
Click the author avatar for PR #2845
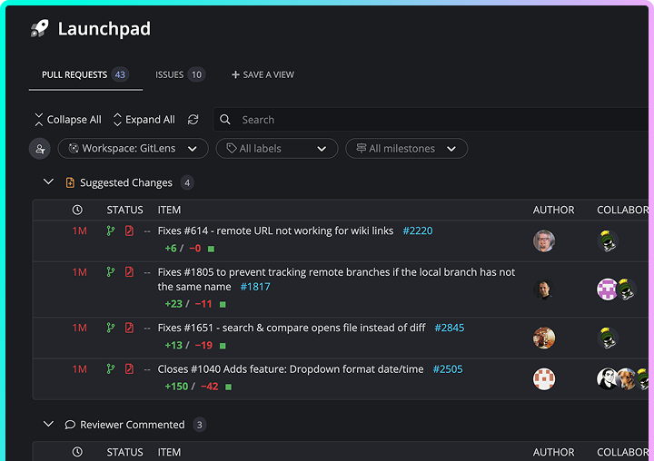point(543,338)
